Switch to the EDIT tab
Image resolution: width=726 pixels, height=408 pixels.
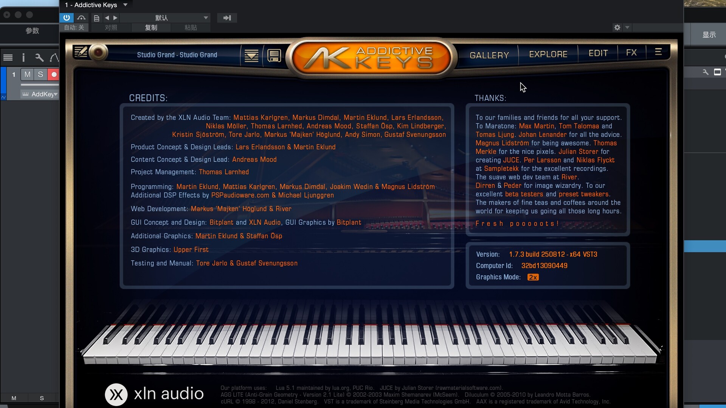point(598,53)
